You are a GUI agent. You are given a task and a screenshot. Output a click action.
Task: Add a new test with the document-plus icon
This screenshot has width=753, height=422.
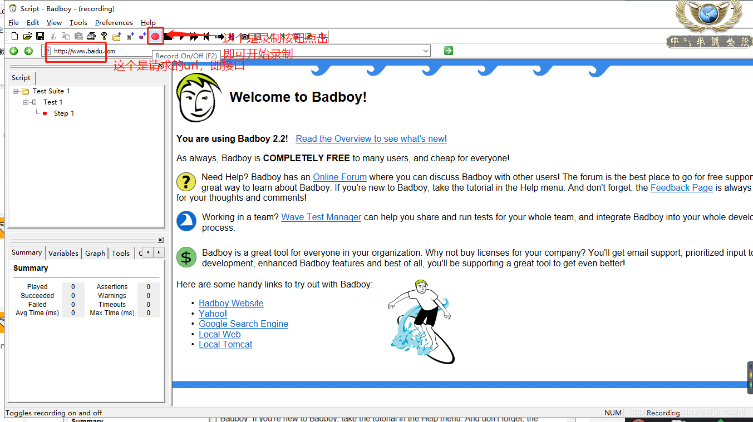click(x=130, y=36)
